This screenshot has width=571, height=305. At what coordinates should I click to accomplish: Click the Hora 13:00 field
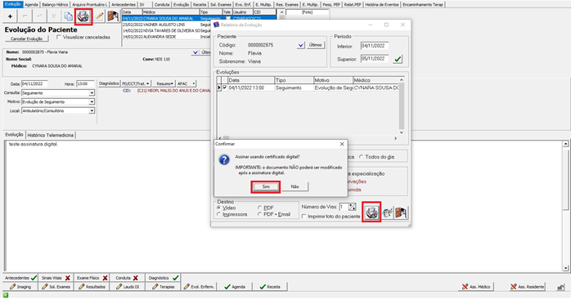tap(85, 84)
